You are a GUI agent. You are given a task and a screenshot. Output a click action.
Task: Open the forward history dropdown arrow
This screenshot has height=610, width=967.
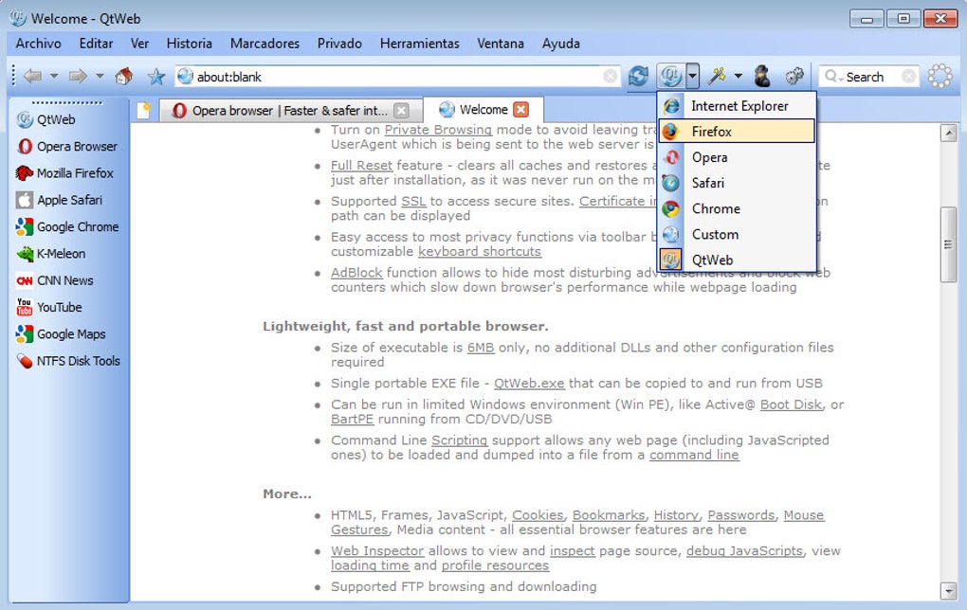(x=100, y=77)
